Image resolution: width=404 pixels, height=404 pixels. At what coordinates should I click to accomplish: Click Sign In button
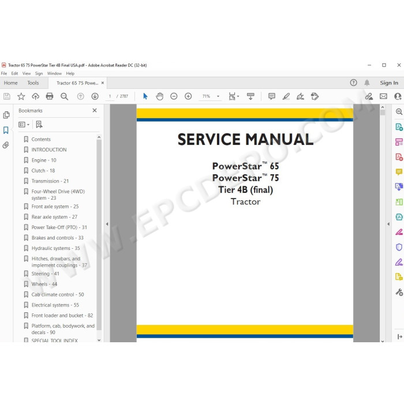389,83
